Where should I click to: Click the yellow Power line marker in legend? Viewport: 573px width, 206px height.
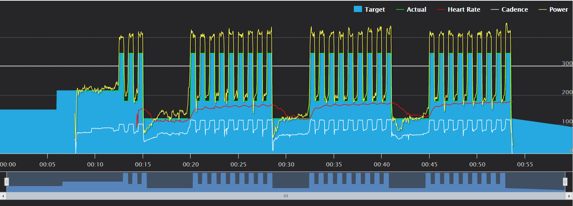pos(543,10)
